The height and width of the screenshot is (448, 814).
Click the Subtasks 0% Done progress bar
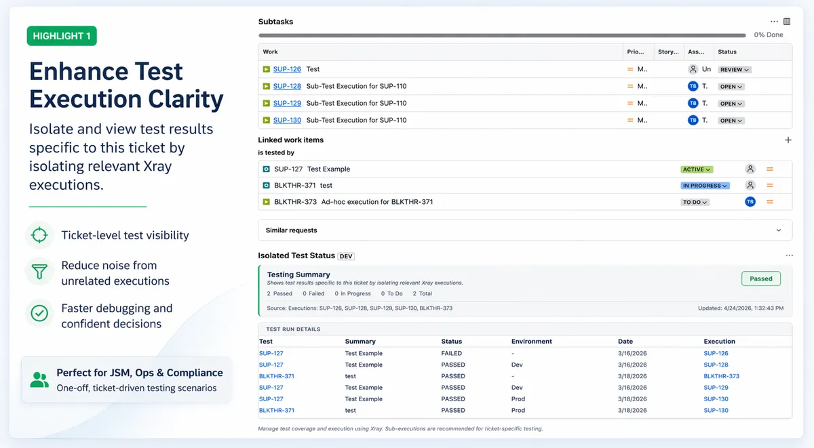[x=503, y=35]
